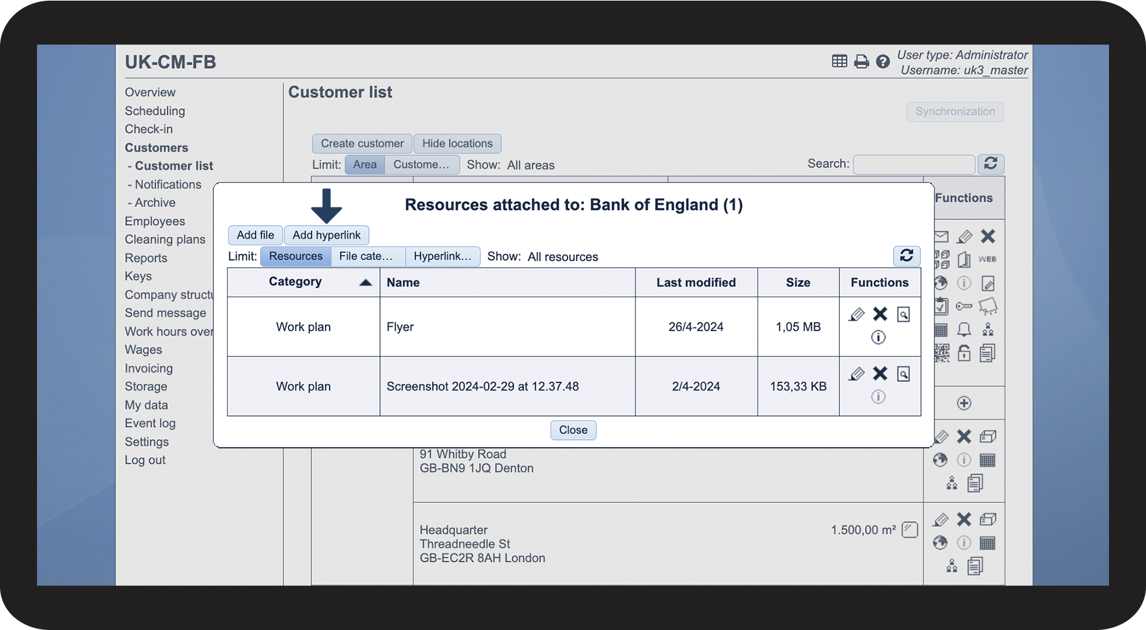Click the Add file button
The image size is (1146, 630).
point(256,235)
